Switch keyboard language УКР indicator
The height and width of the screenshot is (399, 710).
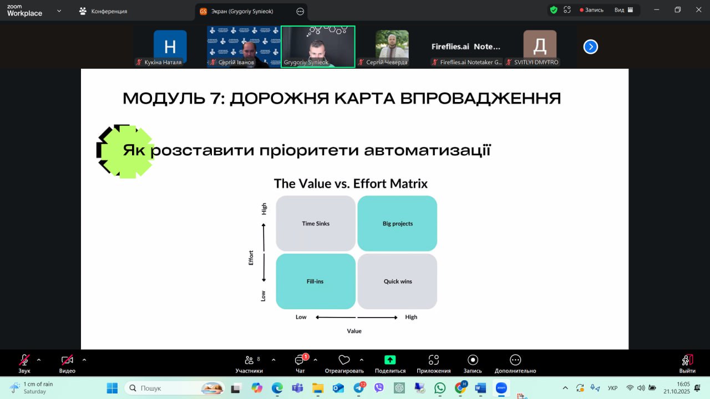pos(613,388)
